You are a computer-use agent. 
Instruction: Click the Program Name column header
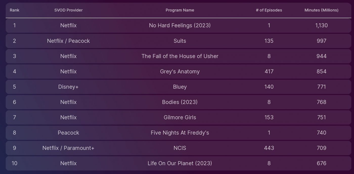(x=180, y=10)
